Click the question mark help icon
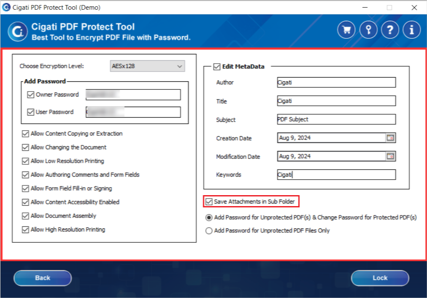The height and width of the screenshot is (298, 427). (x=390, y=30)
